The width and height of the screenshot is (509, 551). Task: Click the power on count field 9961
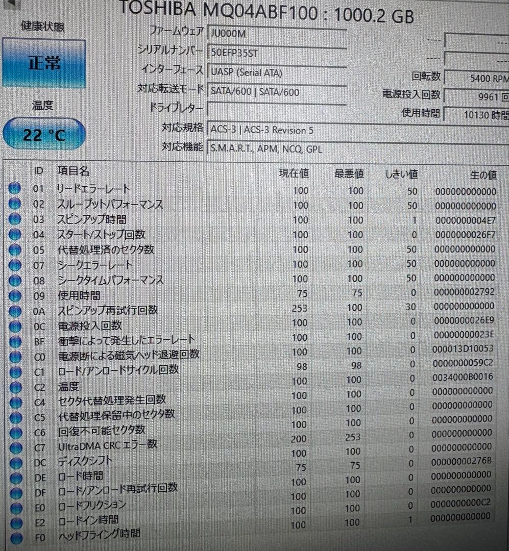(477, 96)
